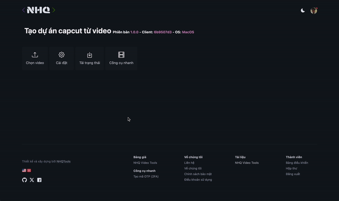Open Tạo mã OTP (2FA) link
Screen dimensions: 339x201
146,176
